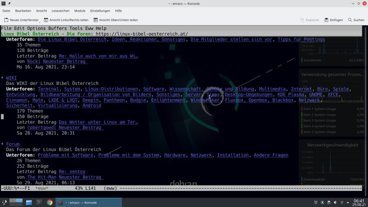Image resolution: width=368 pixels, height=207 pixels.
Task: Split view with Ansicht Oben/Unten teilen
Action: [x=115, y=20]
